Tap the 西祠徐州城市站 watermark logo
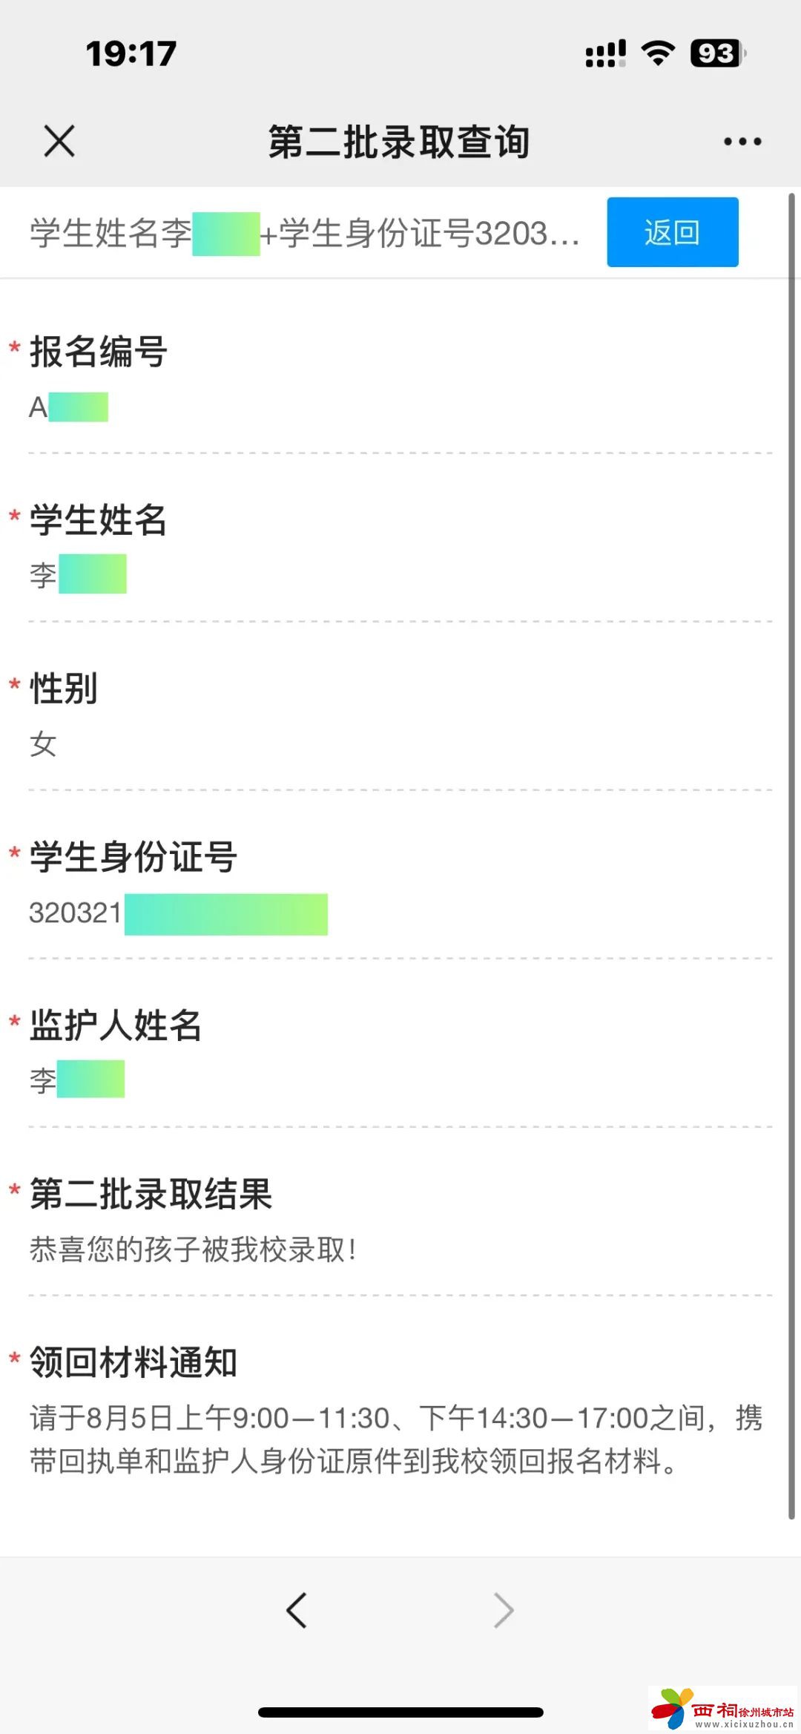The height and width of the screenshot is (1734, 801). (x=723, y=1709)
